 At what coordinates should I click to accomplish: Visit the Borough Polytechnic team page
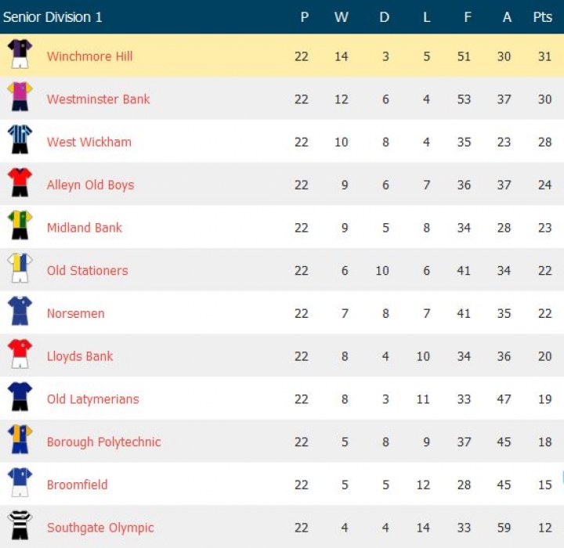point(103,442)
